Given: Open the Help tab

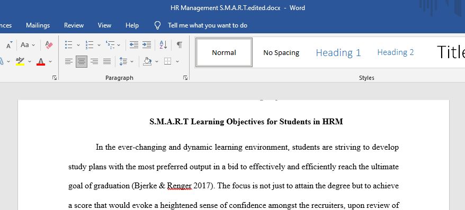Looking at the screenshot, I should coord(132,25).
